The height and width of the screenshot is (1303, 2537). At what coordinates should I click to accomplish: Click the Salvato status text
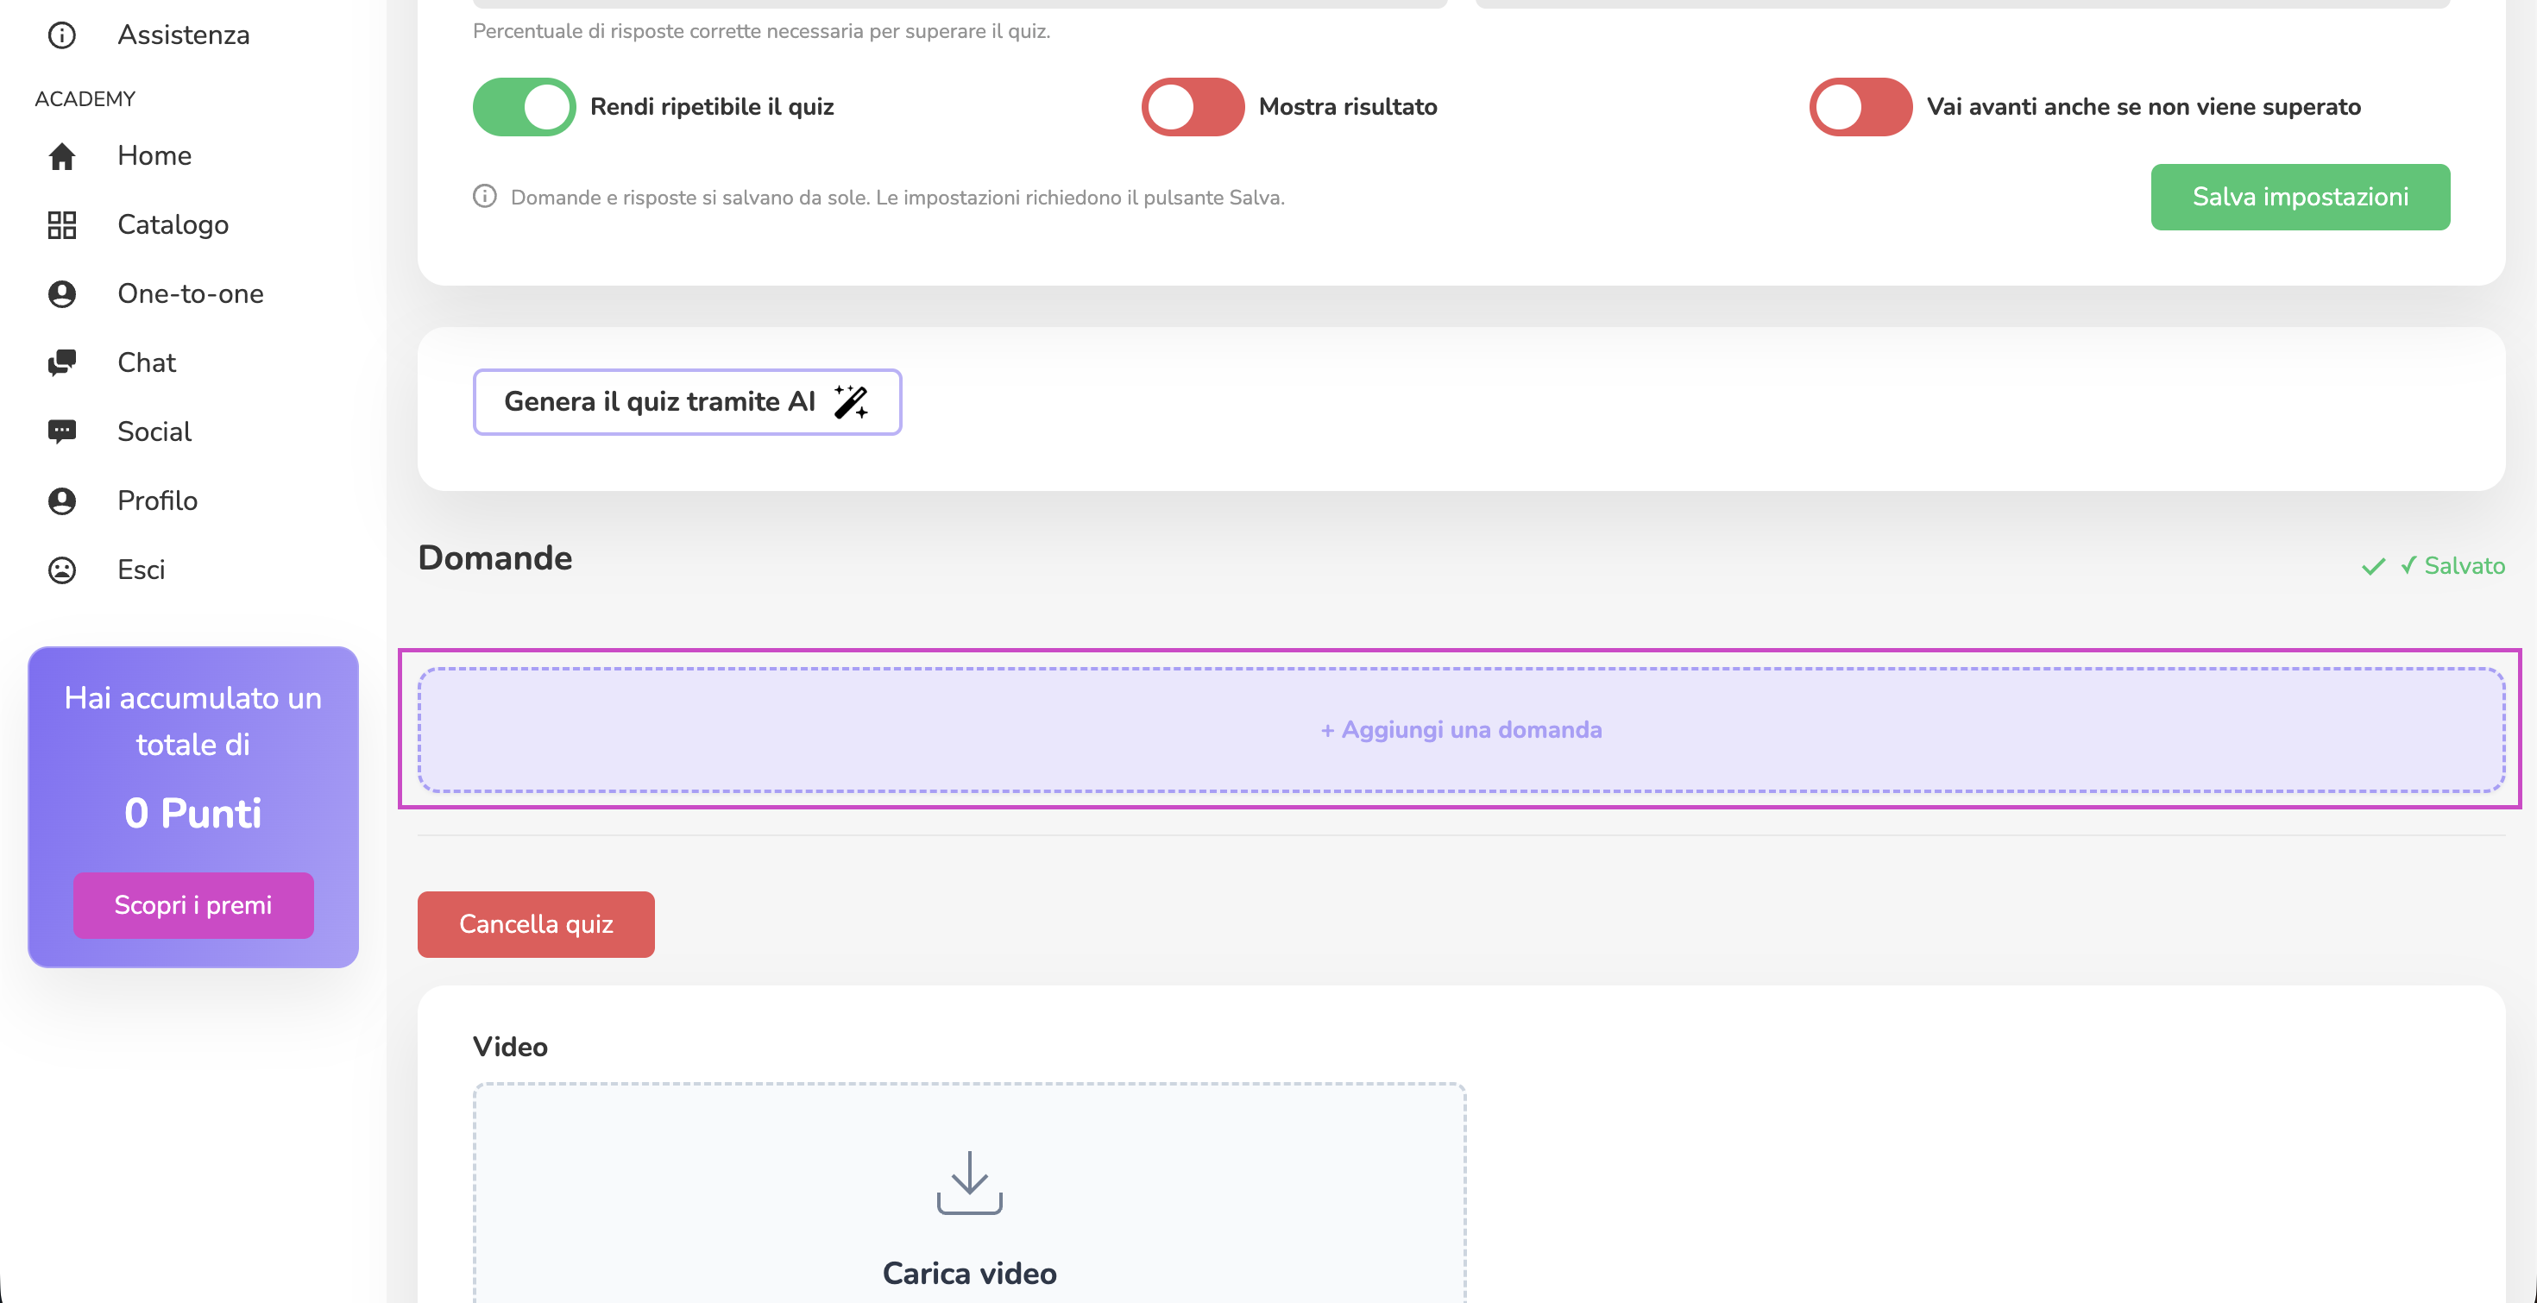click(x=2452, y=566)
